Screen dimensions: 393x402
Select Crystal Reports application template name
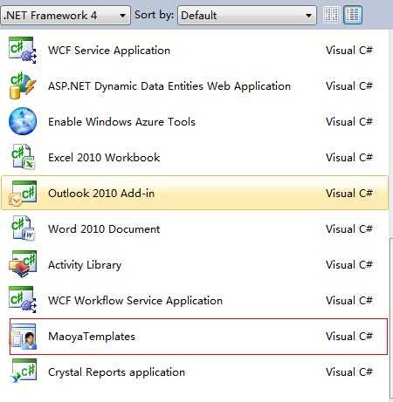[x=116, y=372]
